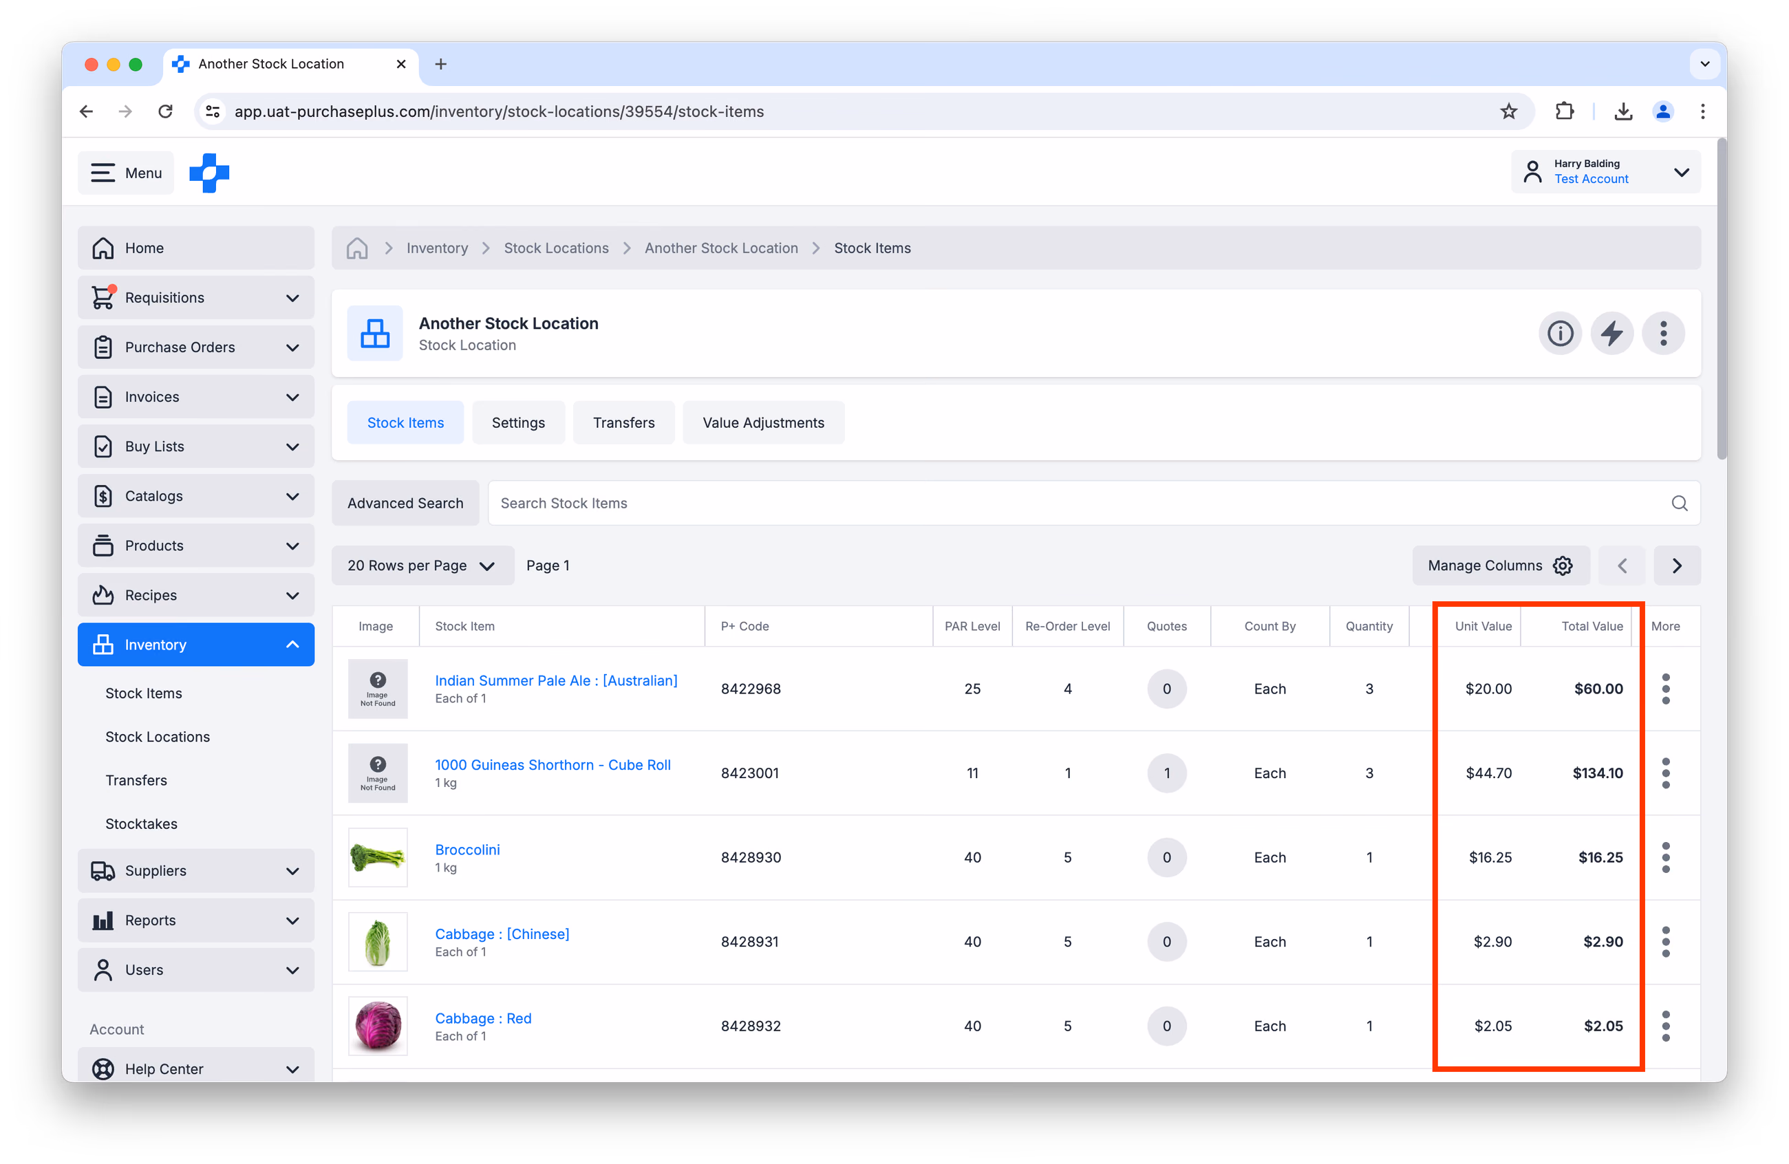View site information icon in address bar
The image size is (1789, 1164).
tap(213, 111)
